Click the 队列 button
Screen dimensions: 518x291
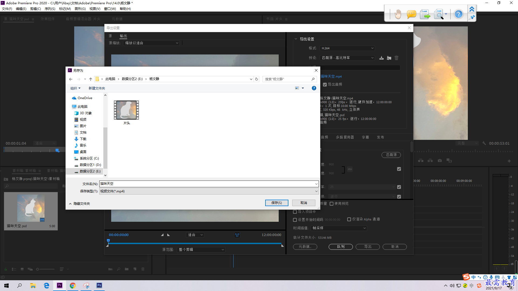pyautogui.click(x=341, y=247)
